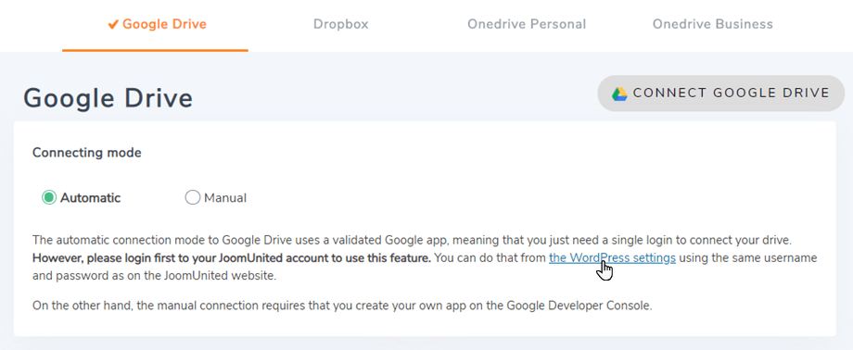Image resolution: width=853 pixels, height=350 pixels.
Task: Click the orange checkmark beside Google Drive
Action: (x=113, y=24)
